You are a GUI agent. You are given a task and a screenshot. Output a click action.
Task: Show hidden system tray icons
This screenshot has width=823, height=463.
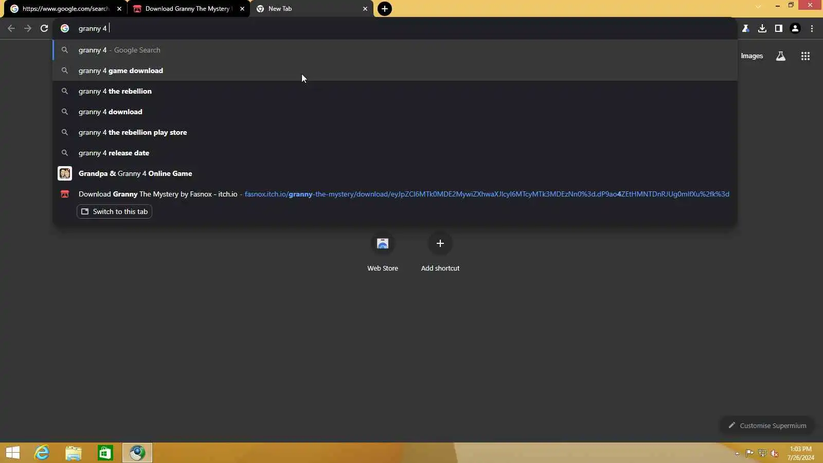point(737,453)
